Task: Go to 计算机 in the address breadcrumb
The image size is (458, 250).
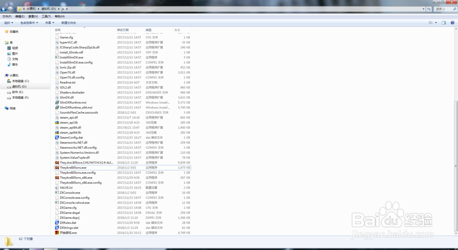Action: pyautogui.click(x=31, y=9)
